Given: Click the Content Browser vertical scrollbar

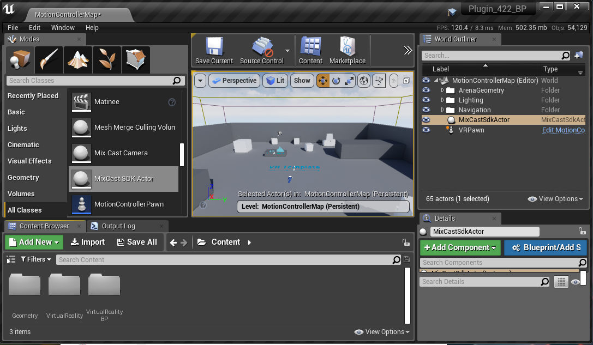Looking at the screenshot, I should pyautogui.click(x=408, y=295).
